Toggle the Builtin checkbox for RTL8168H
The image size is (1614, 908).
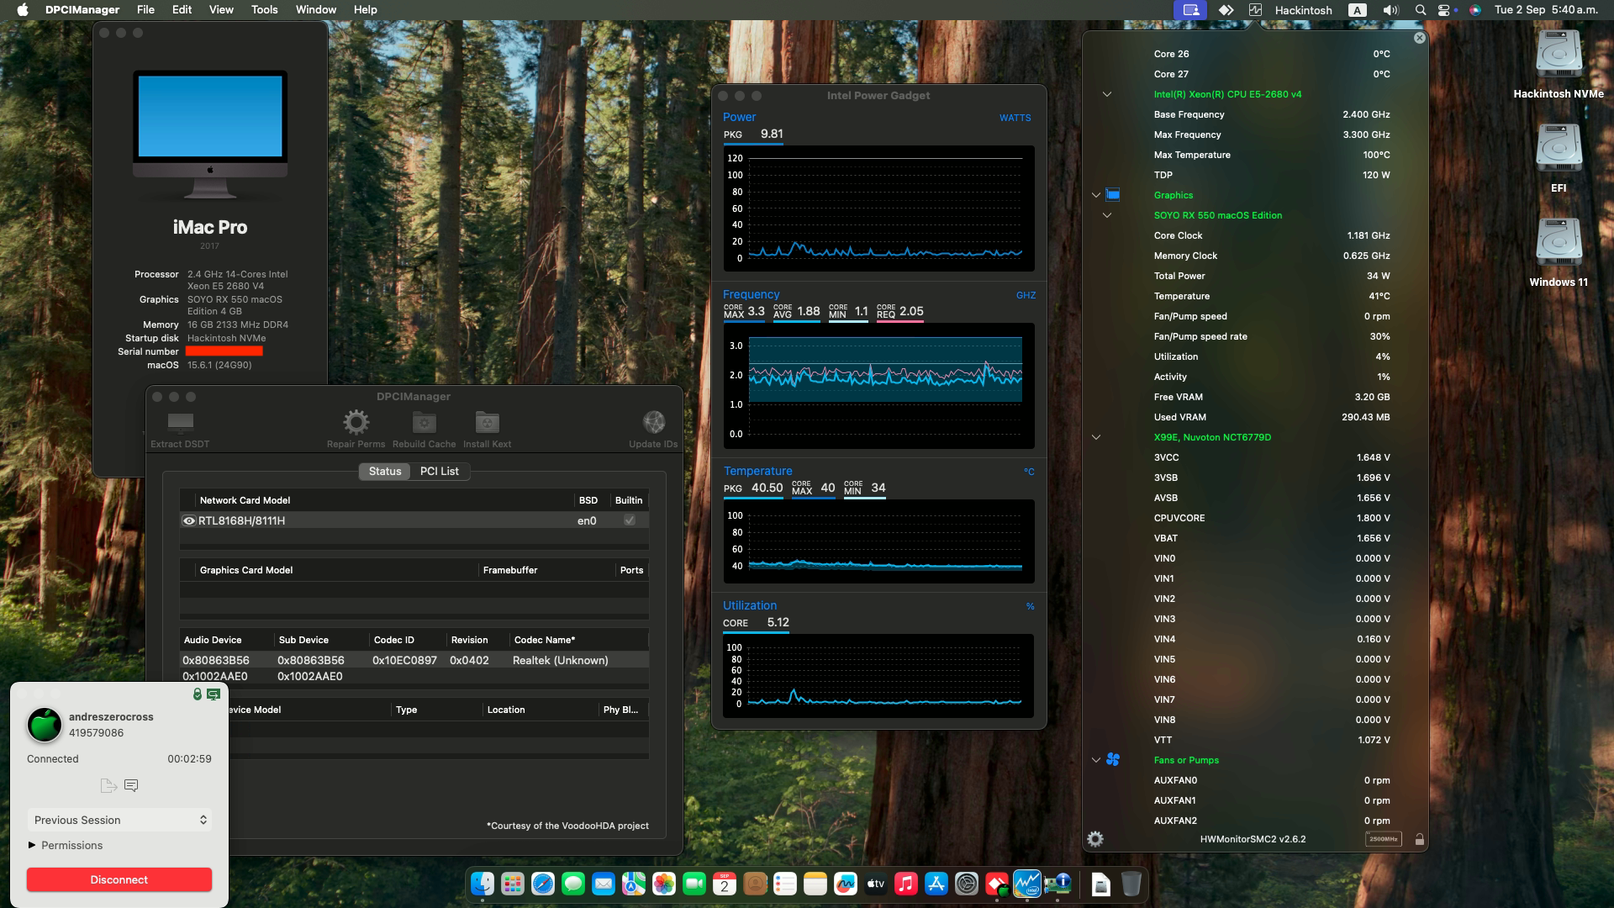(629, 520)
